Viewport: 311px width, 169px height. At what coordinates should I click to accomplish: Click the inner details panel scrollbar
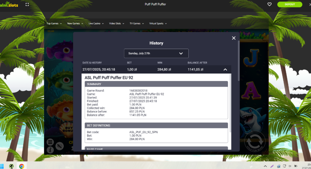pyautogui.click(x=230, y=103)
